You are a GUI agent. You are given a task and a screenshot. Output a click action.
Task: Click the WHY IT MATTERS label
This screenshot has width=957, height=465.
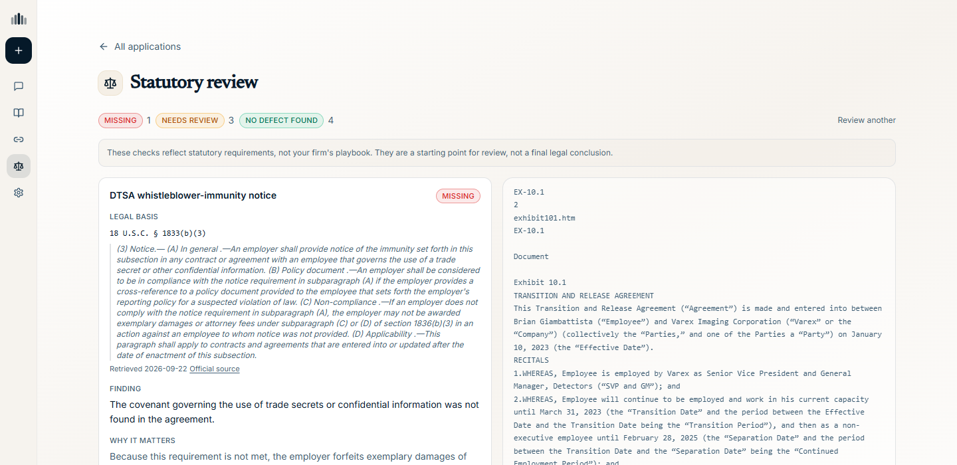coord(142,440)
